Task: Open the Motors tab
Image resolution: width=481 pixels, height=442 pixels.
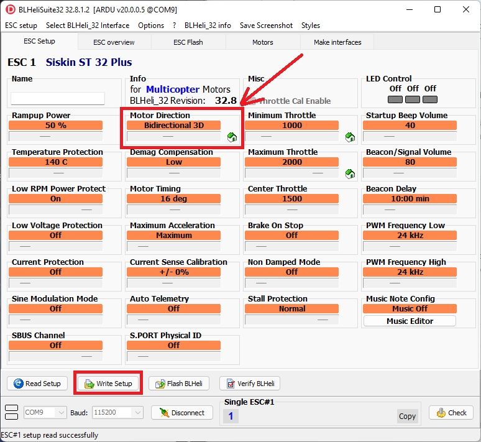Action: click(x=262, y=42)
